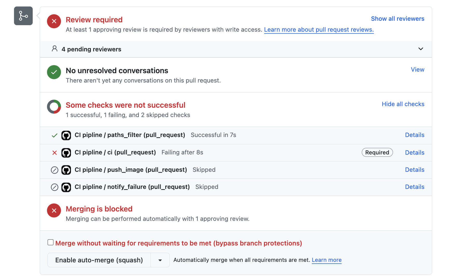The width and height of the screenshot is (449, 280).
Task: Click the GitHub logo beside paths_filter check
Action: pyautogui.click(x=66, y=135)
